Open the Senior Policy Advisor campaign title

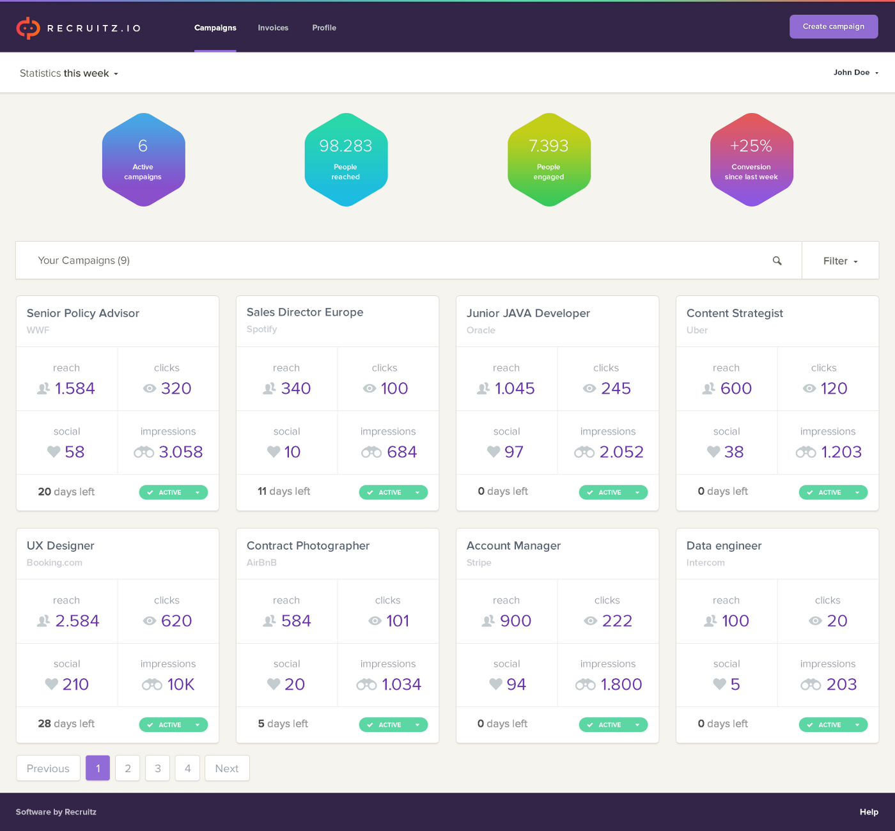tap(83, 313)
